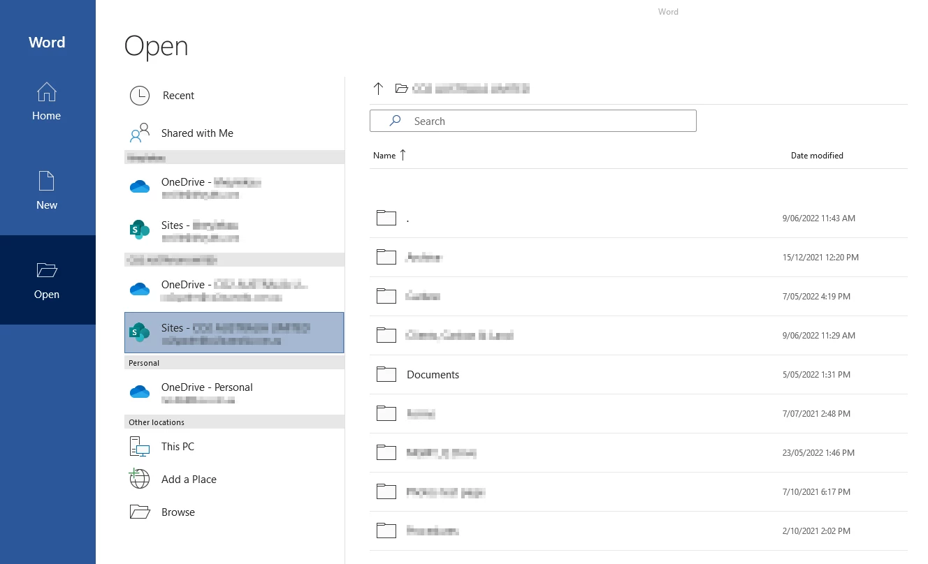Screen dimensions: 928x564
Task: Click the Documents folder icon
Action: click(386, 374)
